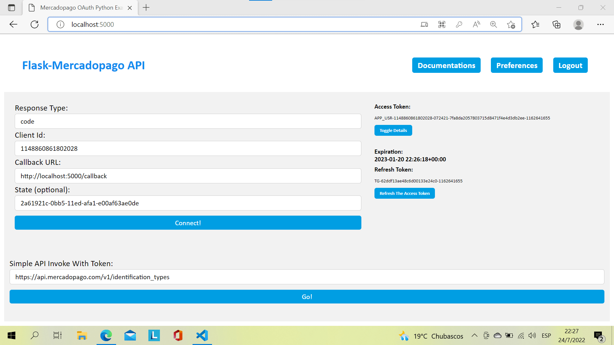Show hidden system tray icons chevron
The width and height of the screenshot is (614, 345).
tap(474, 335)
